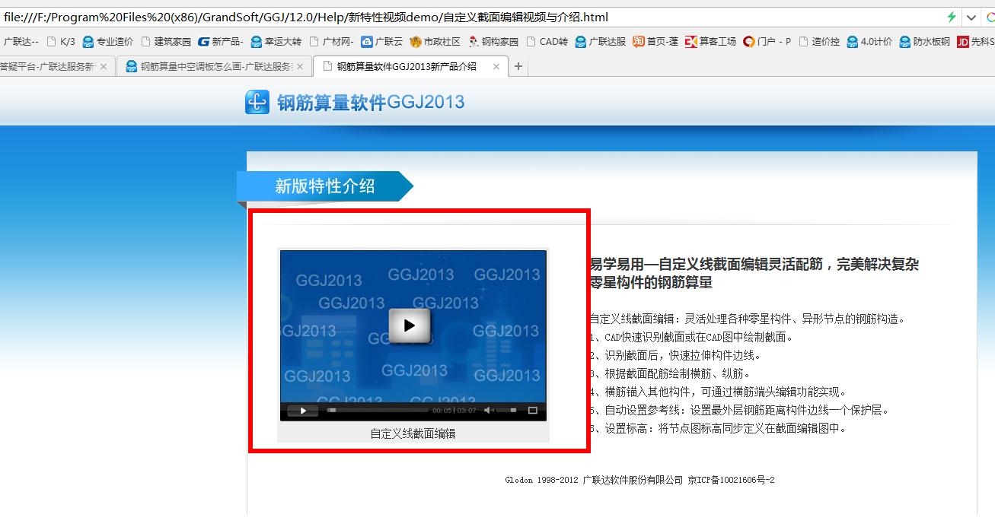Open the 首页-蓬 bookmark

(655, 42)
